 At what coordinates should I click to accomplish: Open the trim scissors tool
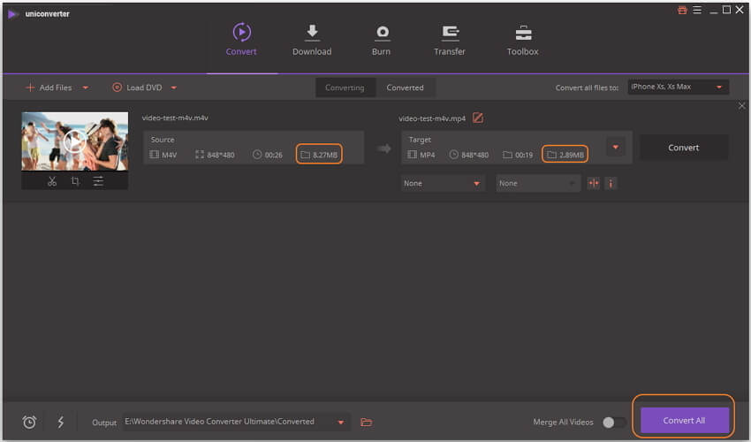pyautogui.click(x=52, y=181)
